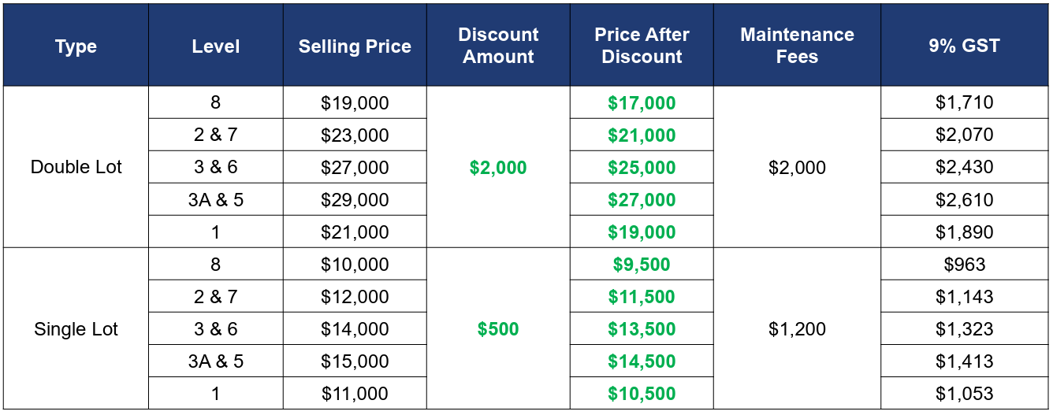Click the $2,610 GST cell

[x=964, y=199]
